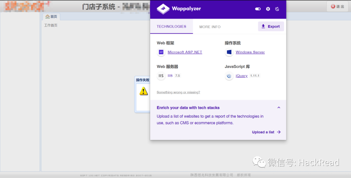
Task: Switch to the MORE INFO tab
Action: [210, 27]
